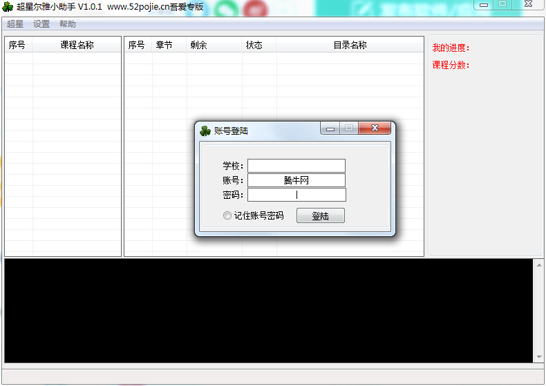546x386 pixels.
Task: Click the 账号 field containing 腾牛网
Action: click(x=296, y=180)
